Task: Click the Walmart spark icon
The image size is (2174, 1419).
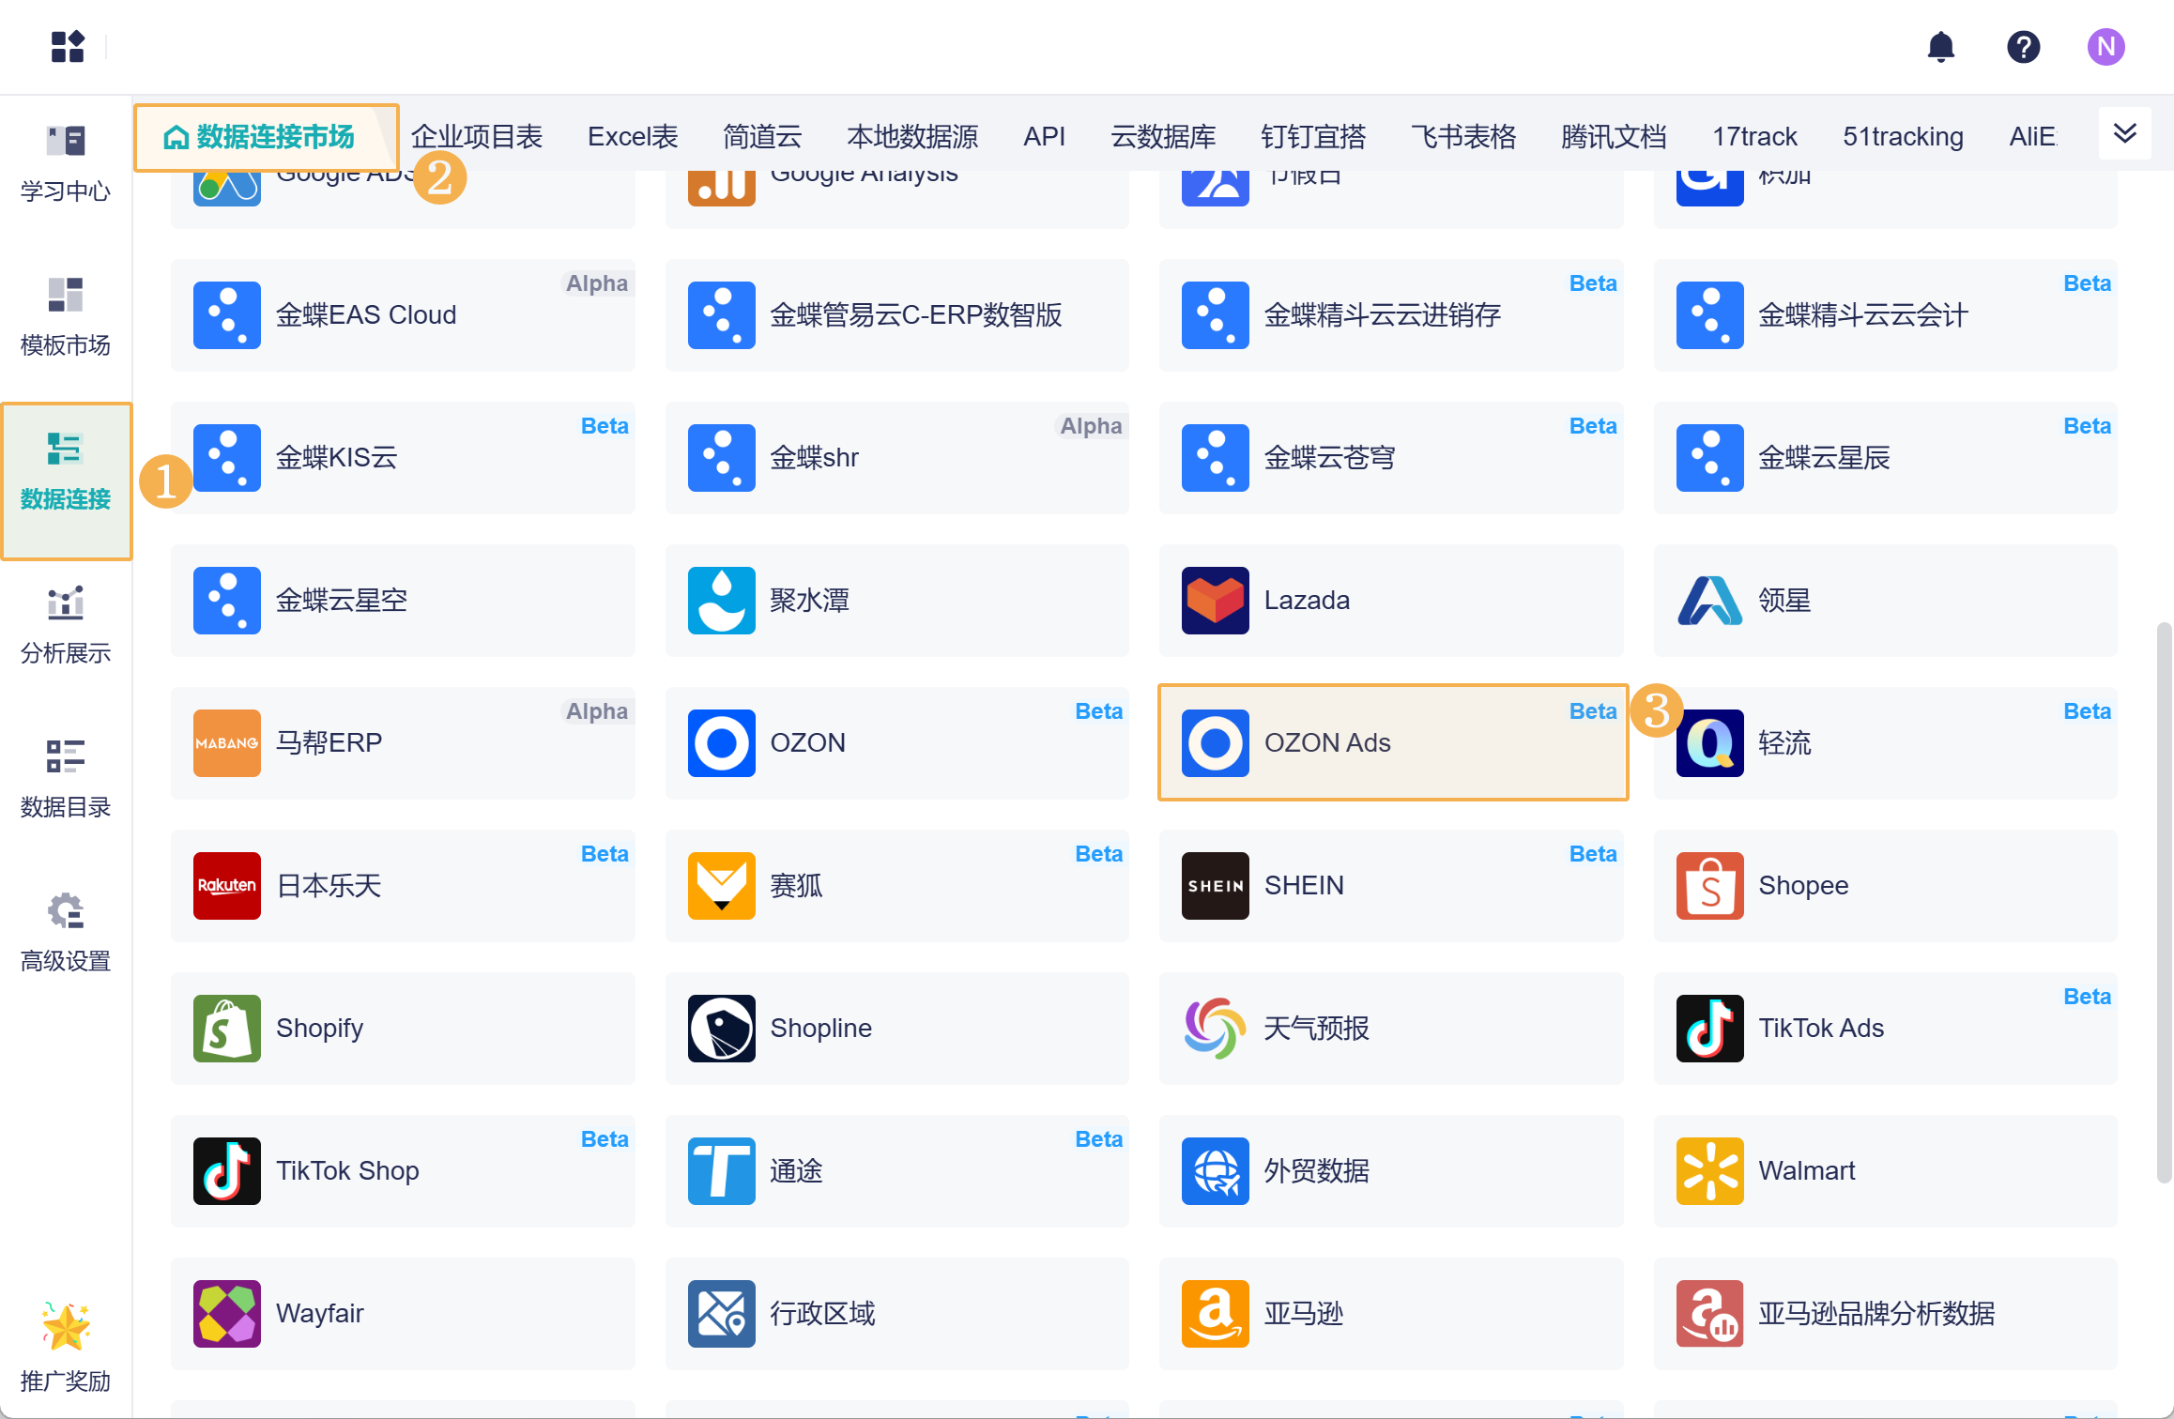Action: click(x=1709, y=1171)
